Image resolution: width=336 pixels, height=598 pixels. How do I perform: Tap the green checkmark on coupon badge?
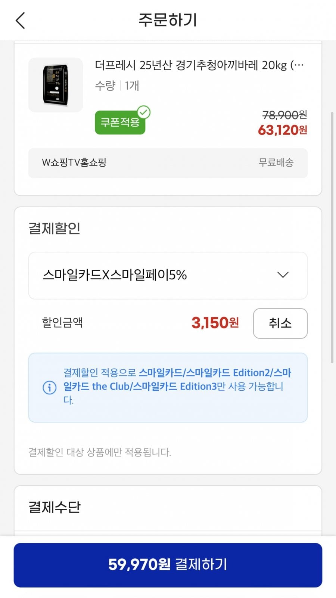144,112
